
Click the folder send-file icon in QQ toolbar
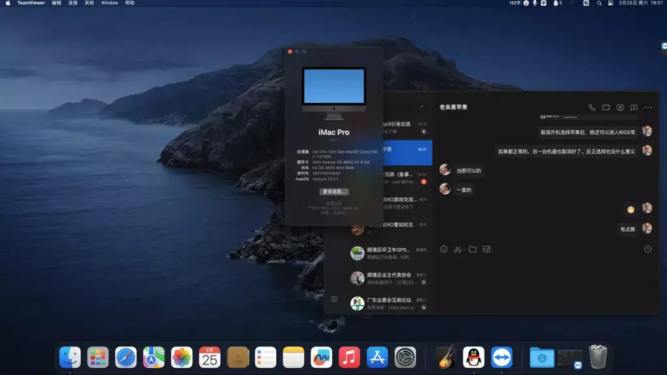(x=473, y=249)
